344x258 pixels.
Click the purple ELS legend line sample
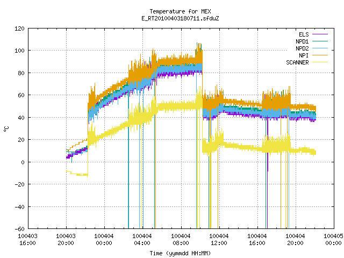320,34
